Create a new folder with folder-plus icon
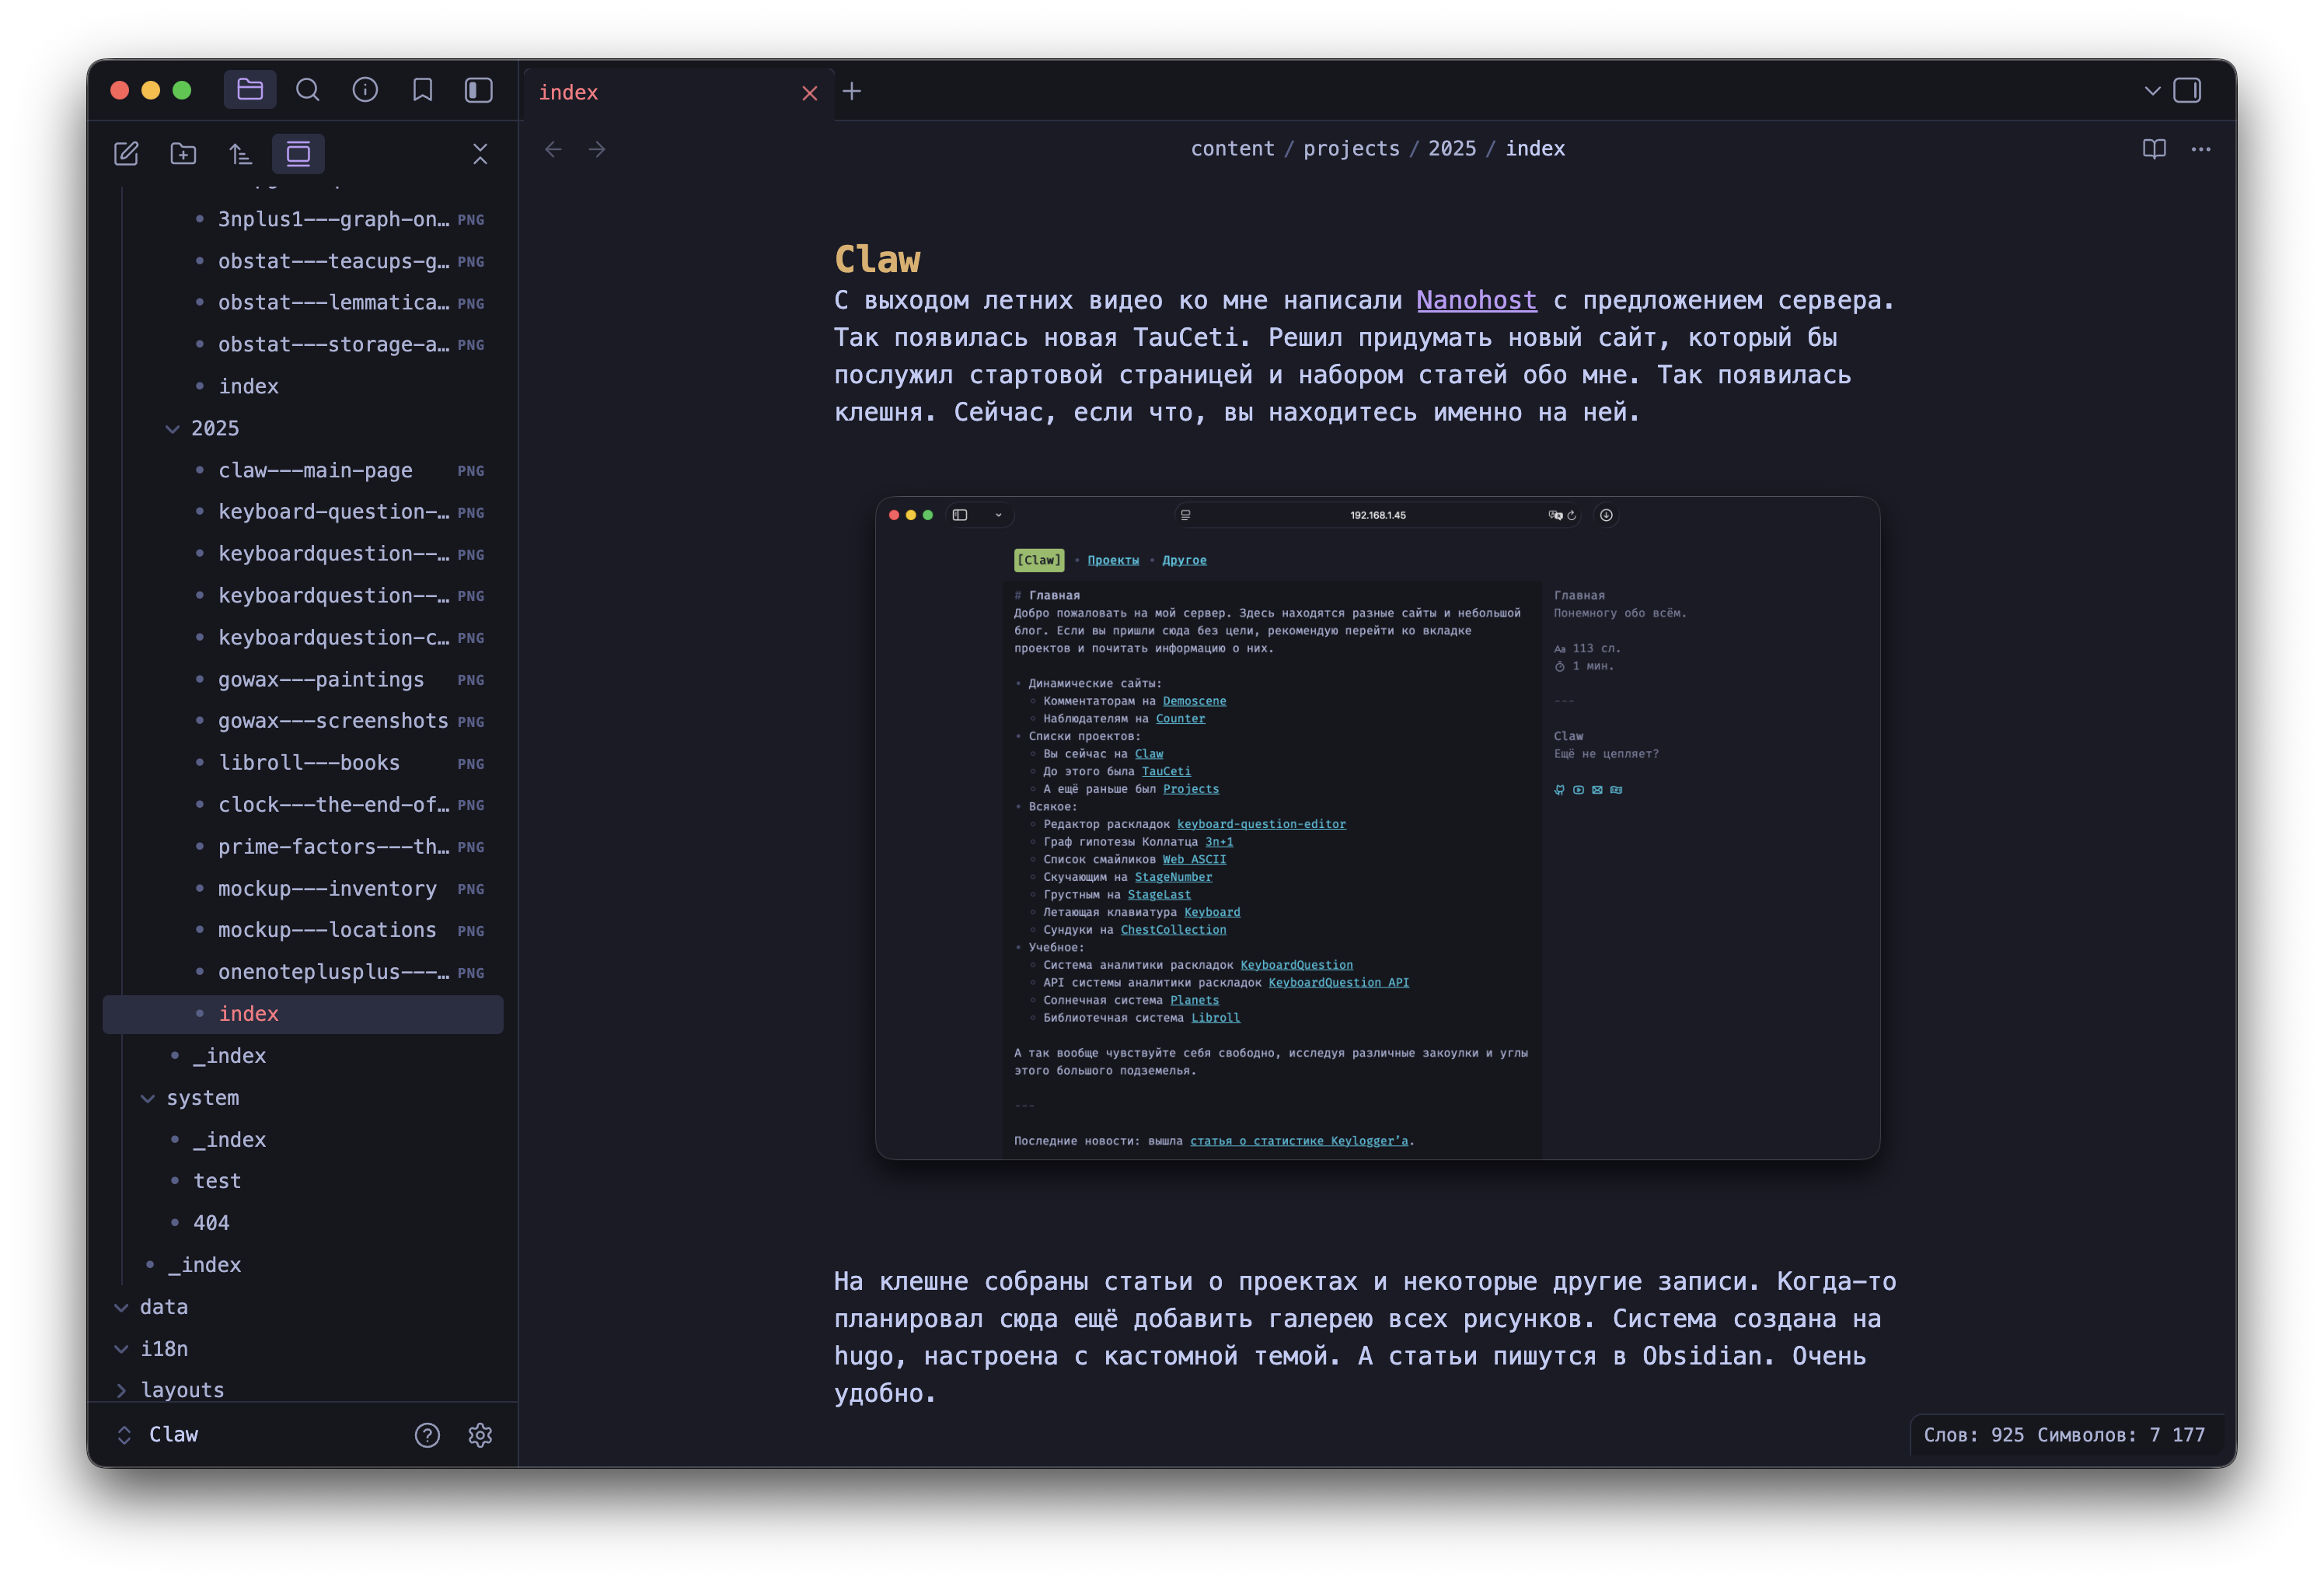Screen dimensions: 2324x1583 (183, 153)
